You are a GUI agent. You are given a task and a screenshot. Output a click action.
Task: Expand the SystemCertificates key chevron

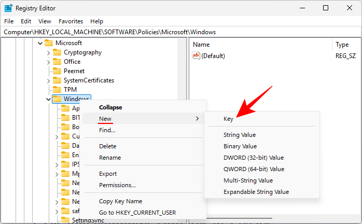(48, 80)
